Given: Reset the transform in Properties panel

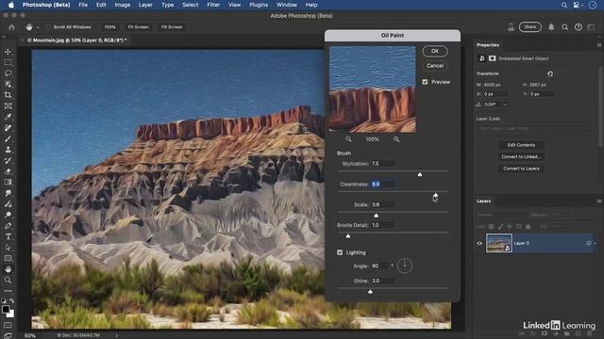Looking at the screenshot, I should click(550, 73).
